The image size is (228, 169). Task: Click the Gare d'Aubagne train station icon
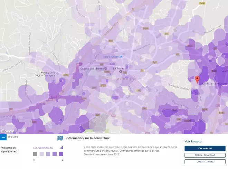pyautogui.click(x=121, y=57)
